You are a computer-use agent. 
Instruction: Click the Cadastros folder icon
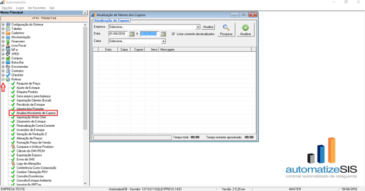8,33
